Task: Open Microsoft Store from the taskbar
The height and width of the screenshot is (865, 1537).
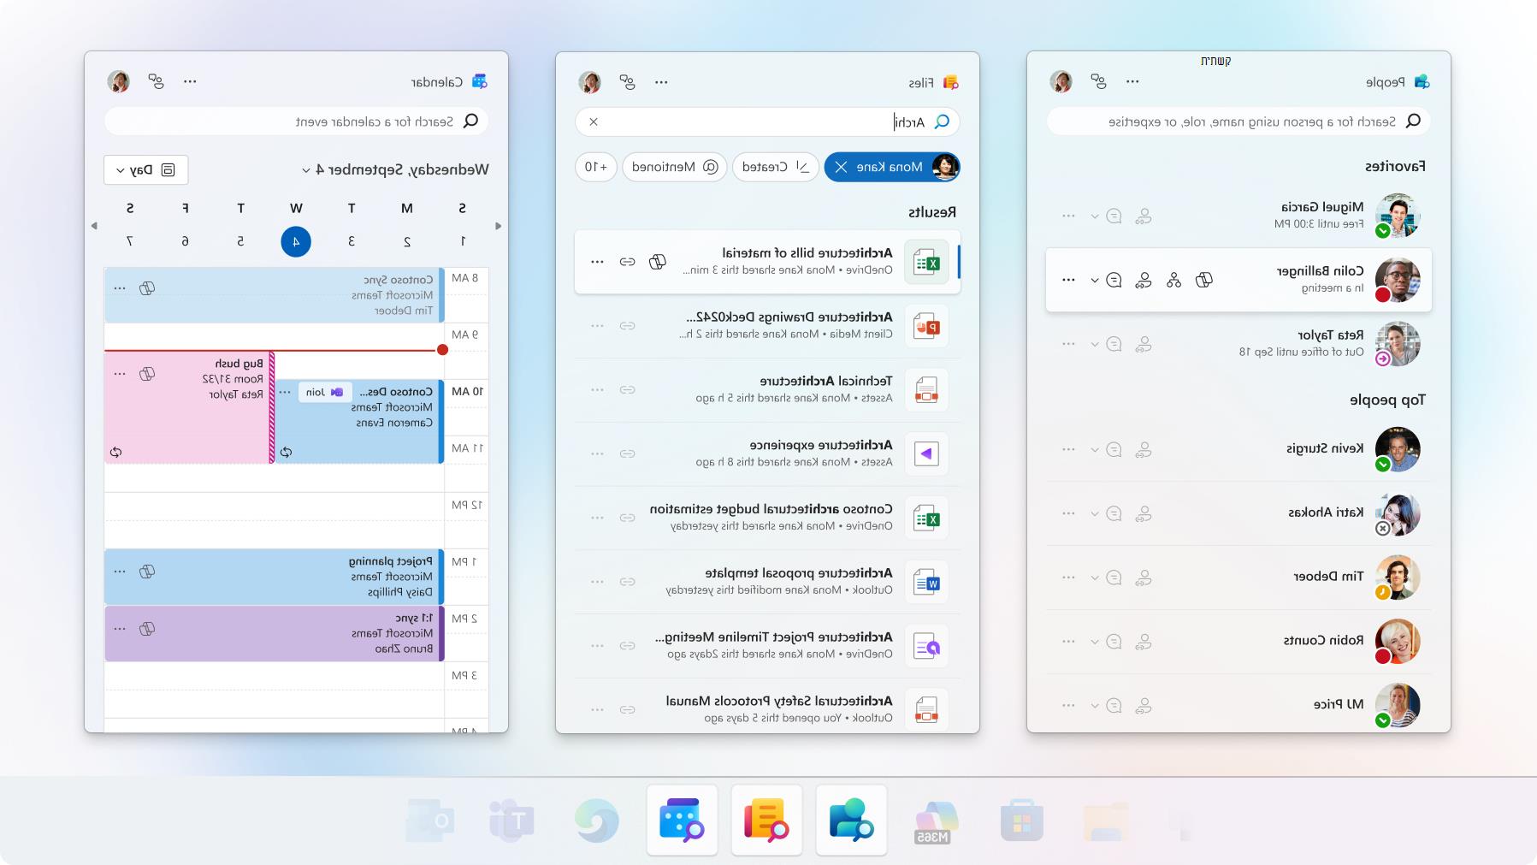Action: [1021, 822]
